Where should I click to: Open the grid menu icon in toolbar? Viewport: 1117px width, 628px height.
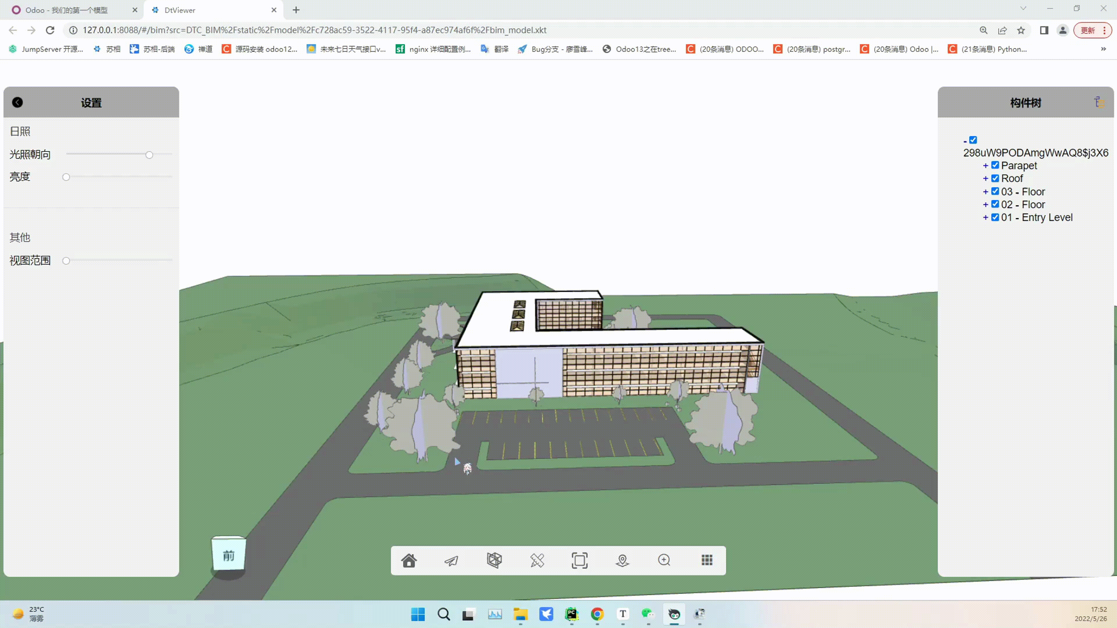tap(707, 560)
